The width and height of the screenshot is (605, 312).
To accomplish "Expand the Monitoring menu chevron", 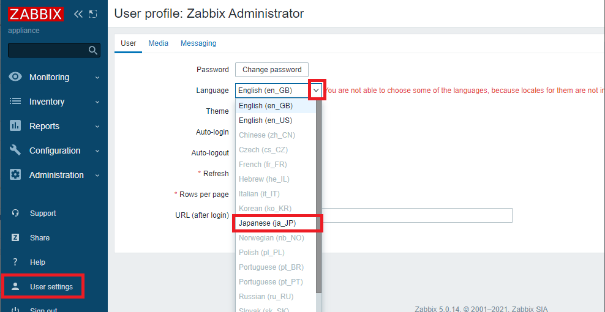I will coord(97,78).
